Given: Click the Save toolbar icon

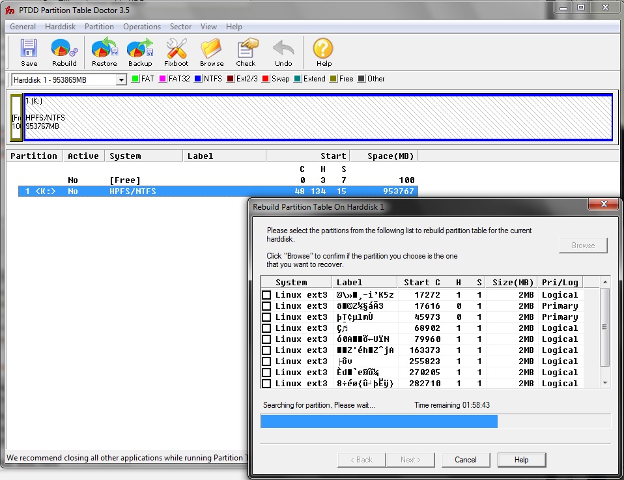Looking at the screenshot, I should pos(29,51).
